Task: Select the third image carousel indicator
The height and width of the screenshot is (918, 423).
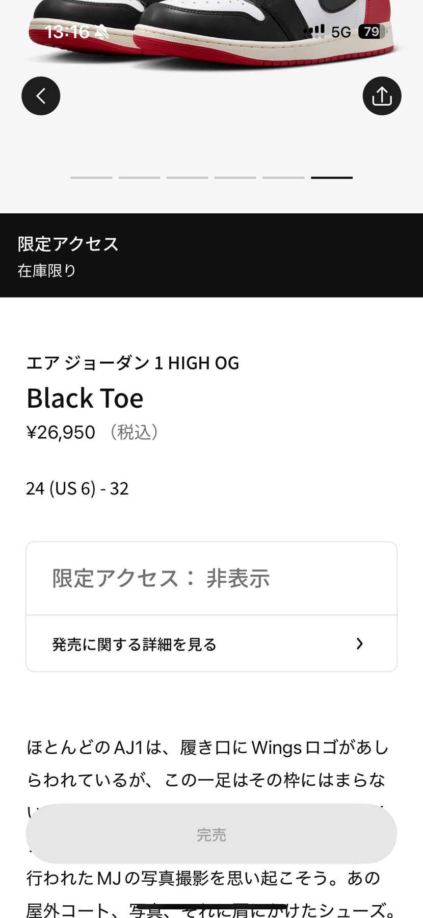Action: coord(188,177)
